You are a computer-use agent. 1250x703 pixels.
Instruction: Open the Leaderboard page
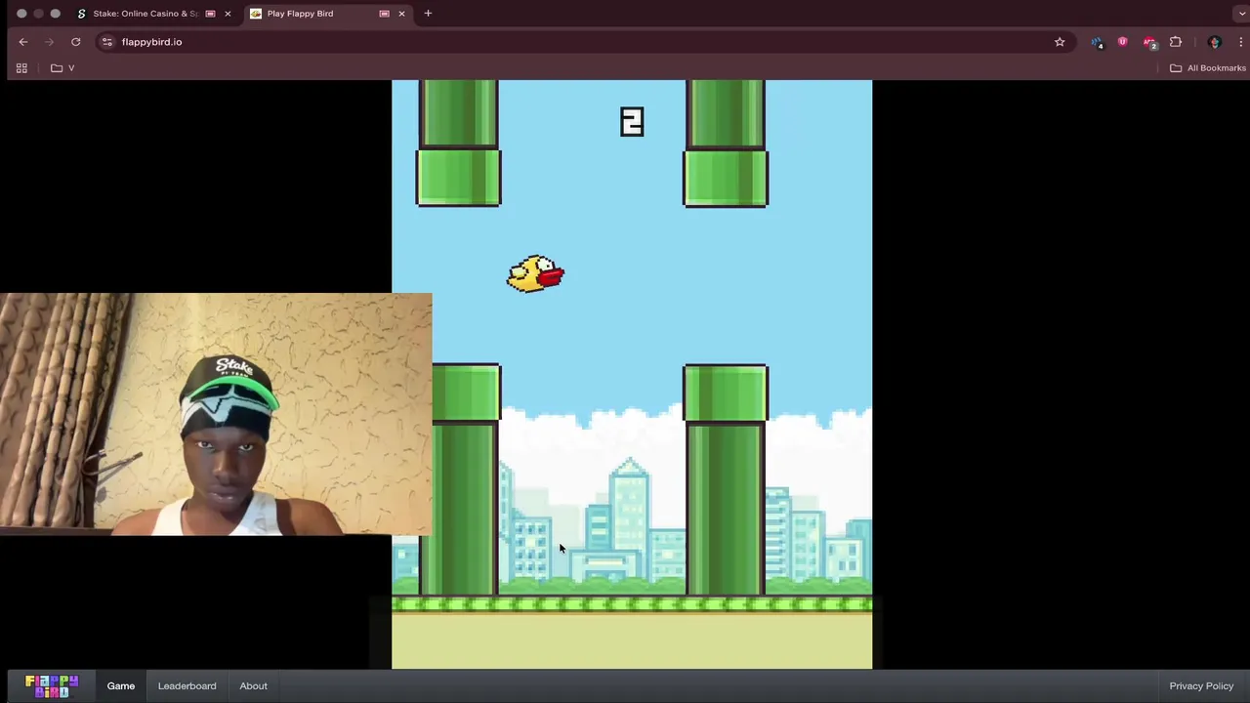click(187, 685)
